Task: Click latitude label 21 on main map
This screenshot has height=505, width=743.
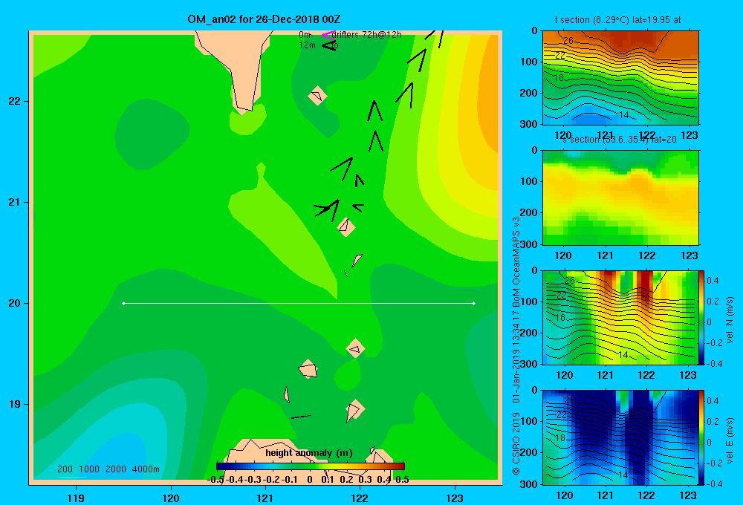Action: coord(15,202)
